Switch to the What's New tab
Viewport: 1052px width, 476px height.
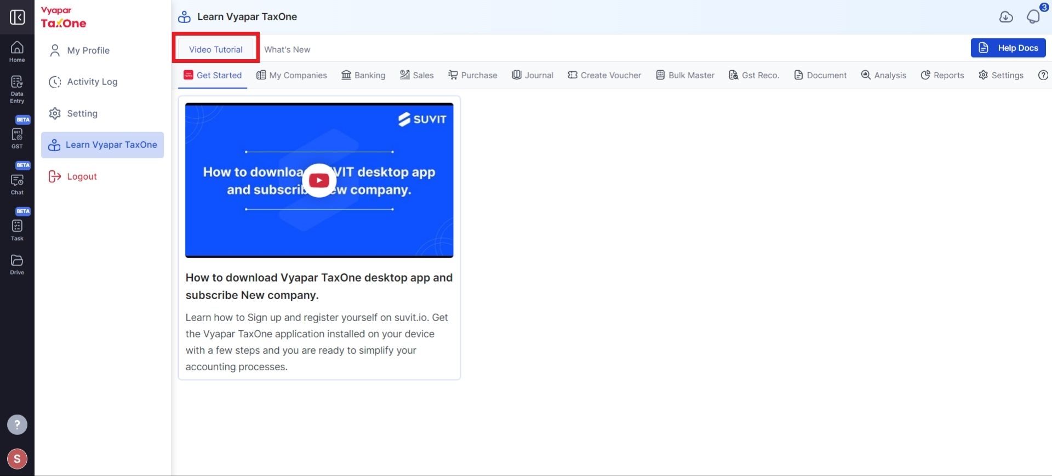[x=287, y=49]
